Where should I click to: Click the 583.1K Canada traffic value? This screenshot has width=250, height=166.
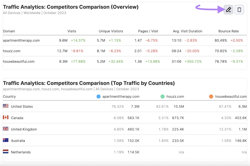[133, 118]
